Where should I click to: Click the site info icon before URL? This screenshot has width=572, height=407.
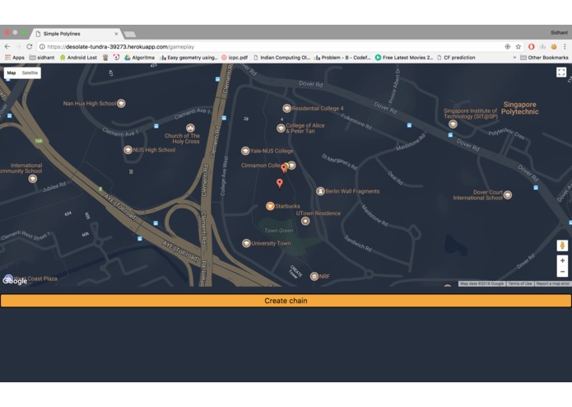[42, 47]
